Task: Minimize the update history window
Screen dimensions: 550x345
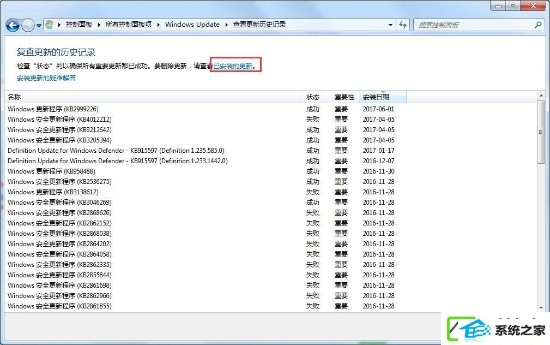Action: pos(498,5)
